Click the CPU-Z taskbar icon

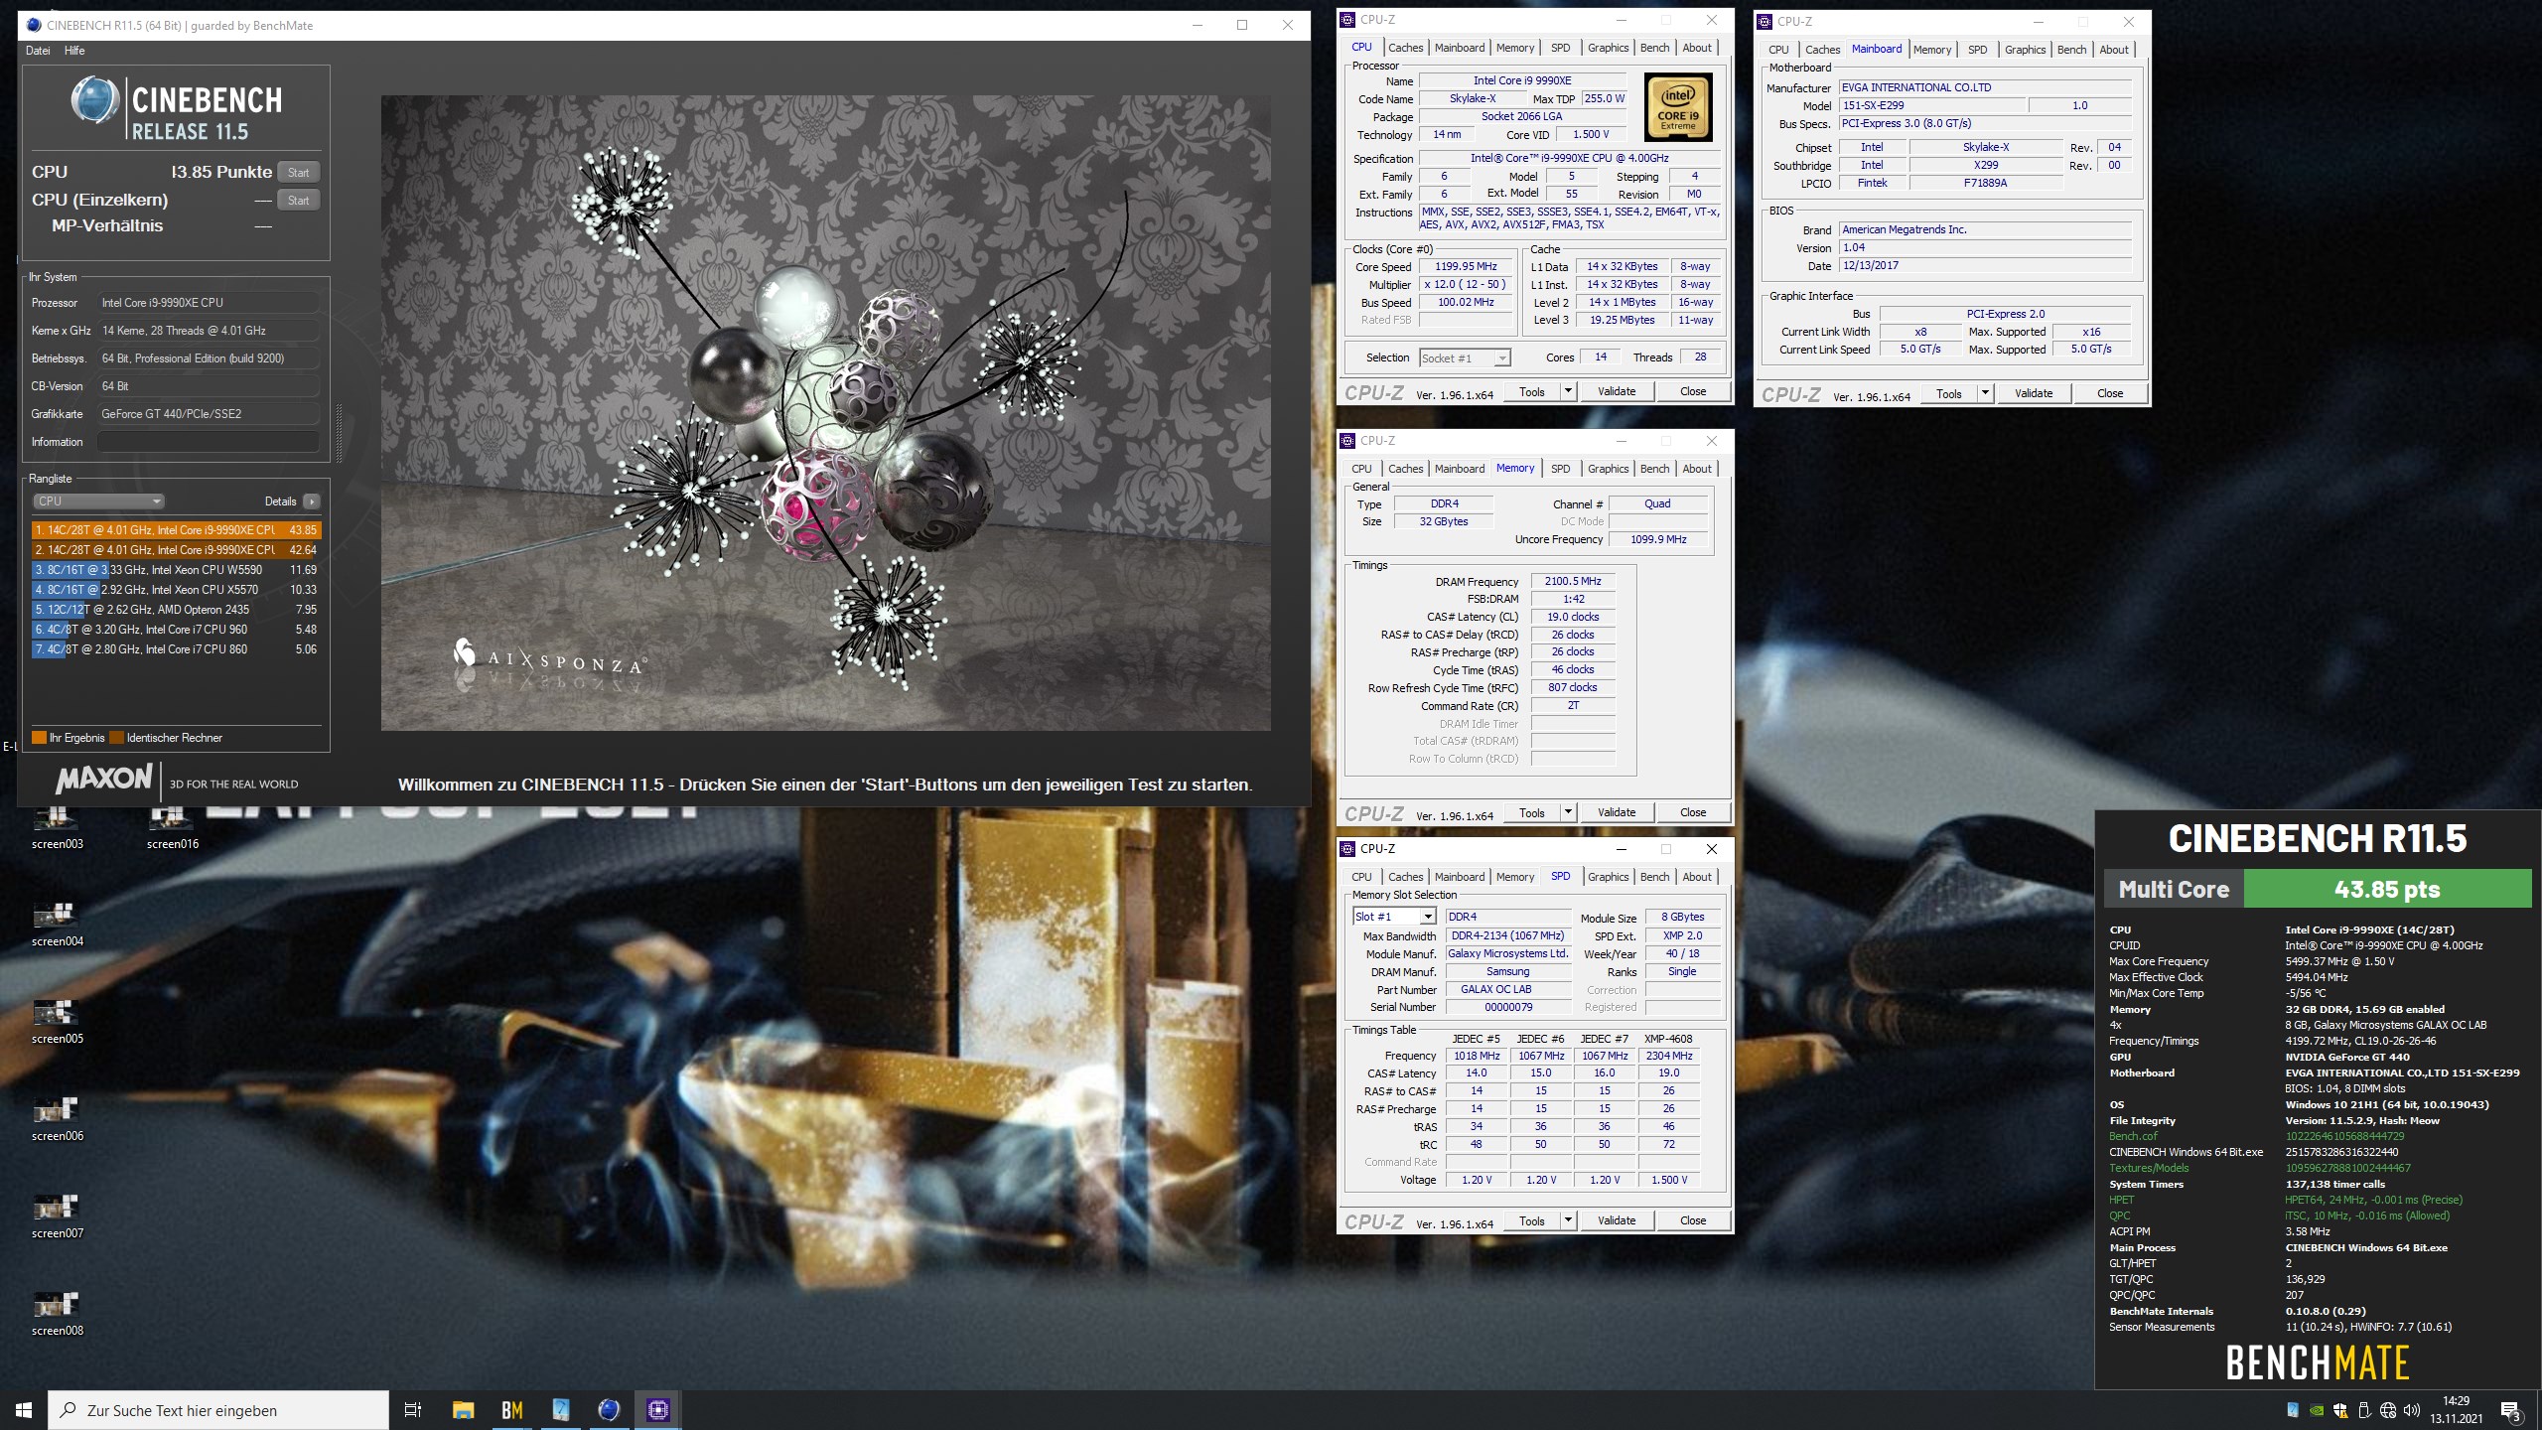pyautogui.click(x=657, y=1410)
